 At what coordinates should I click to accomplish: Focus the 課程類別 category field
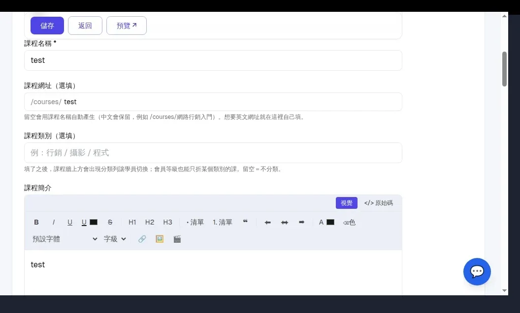(x=213, y=152)
